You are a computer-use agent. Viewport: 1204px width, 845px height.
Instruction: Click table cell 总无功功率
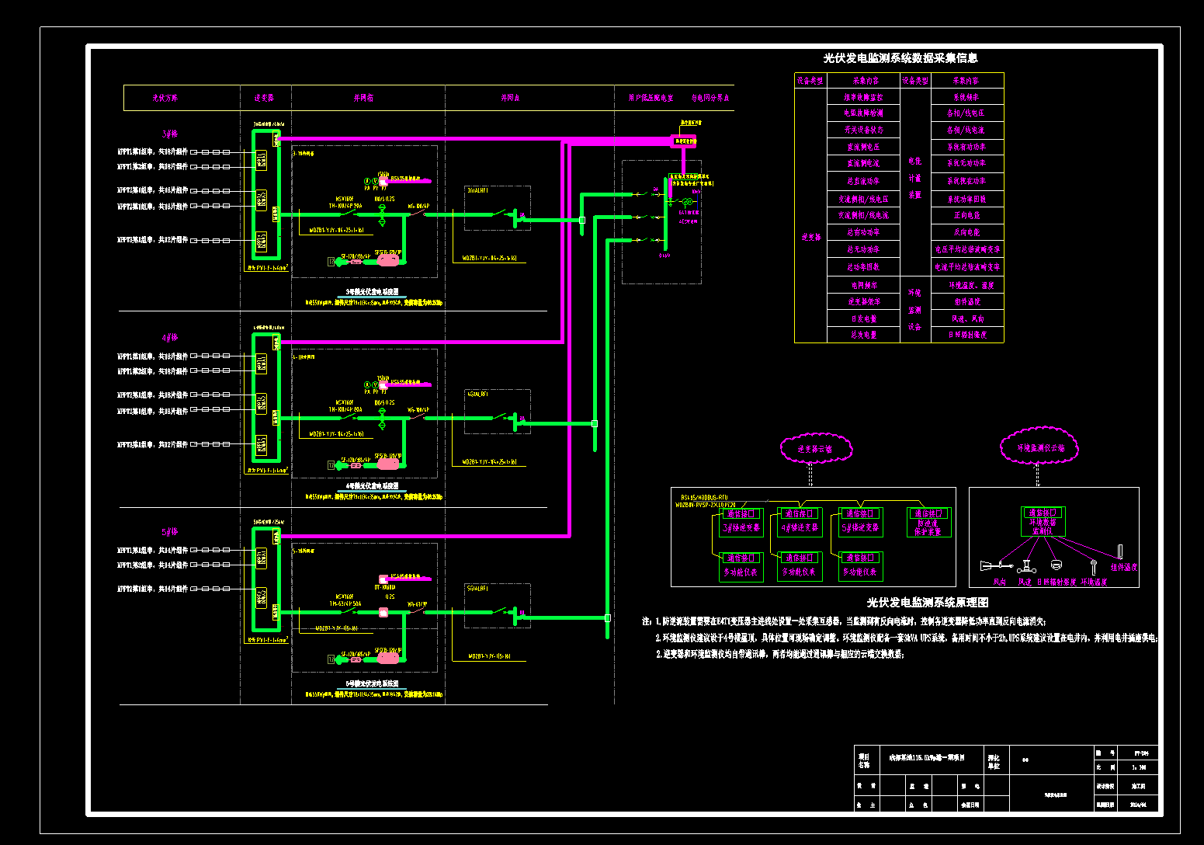coord(863,249)
